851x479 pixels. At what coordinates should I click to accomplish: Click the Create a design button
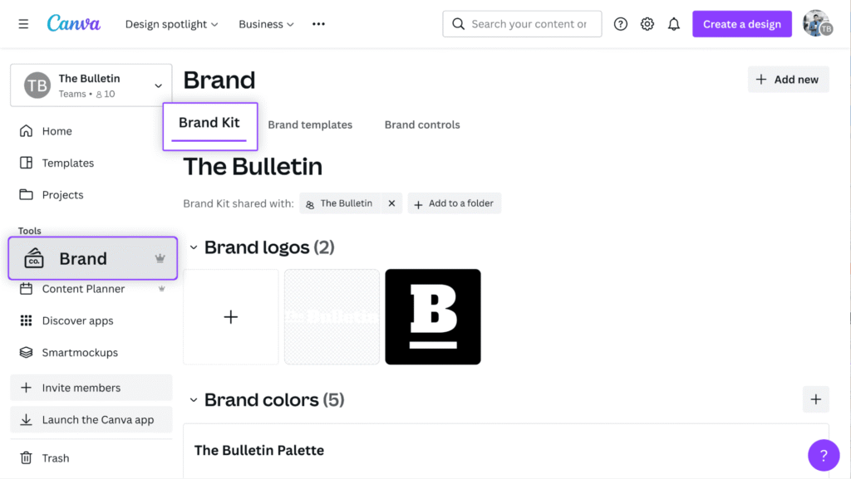[741, 24]
